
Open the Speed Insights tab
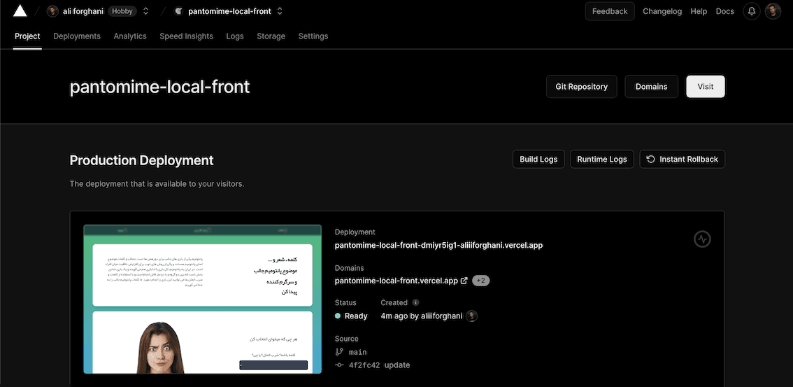point(186,36)
